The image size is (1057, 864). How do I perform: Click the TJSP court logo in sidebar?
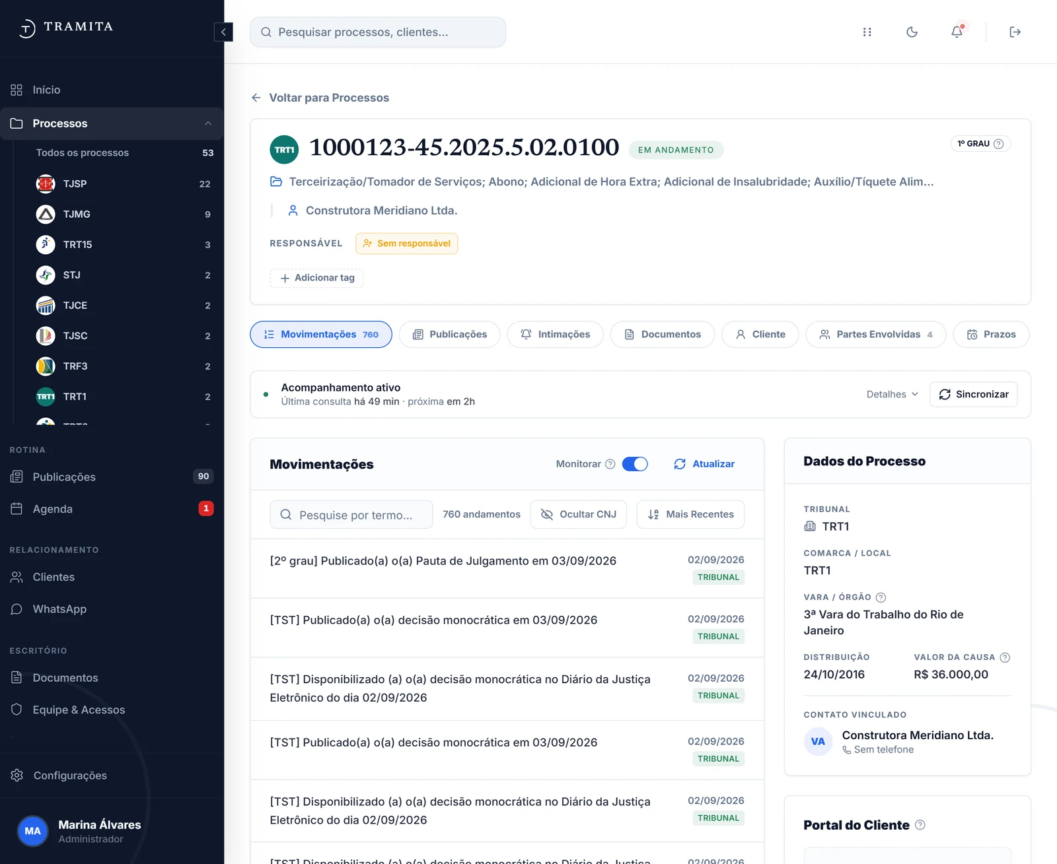pos(46,183)
